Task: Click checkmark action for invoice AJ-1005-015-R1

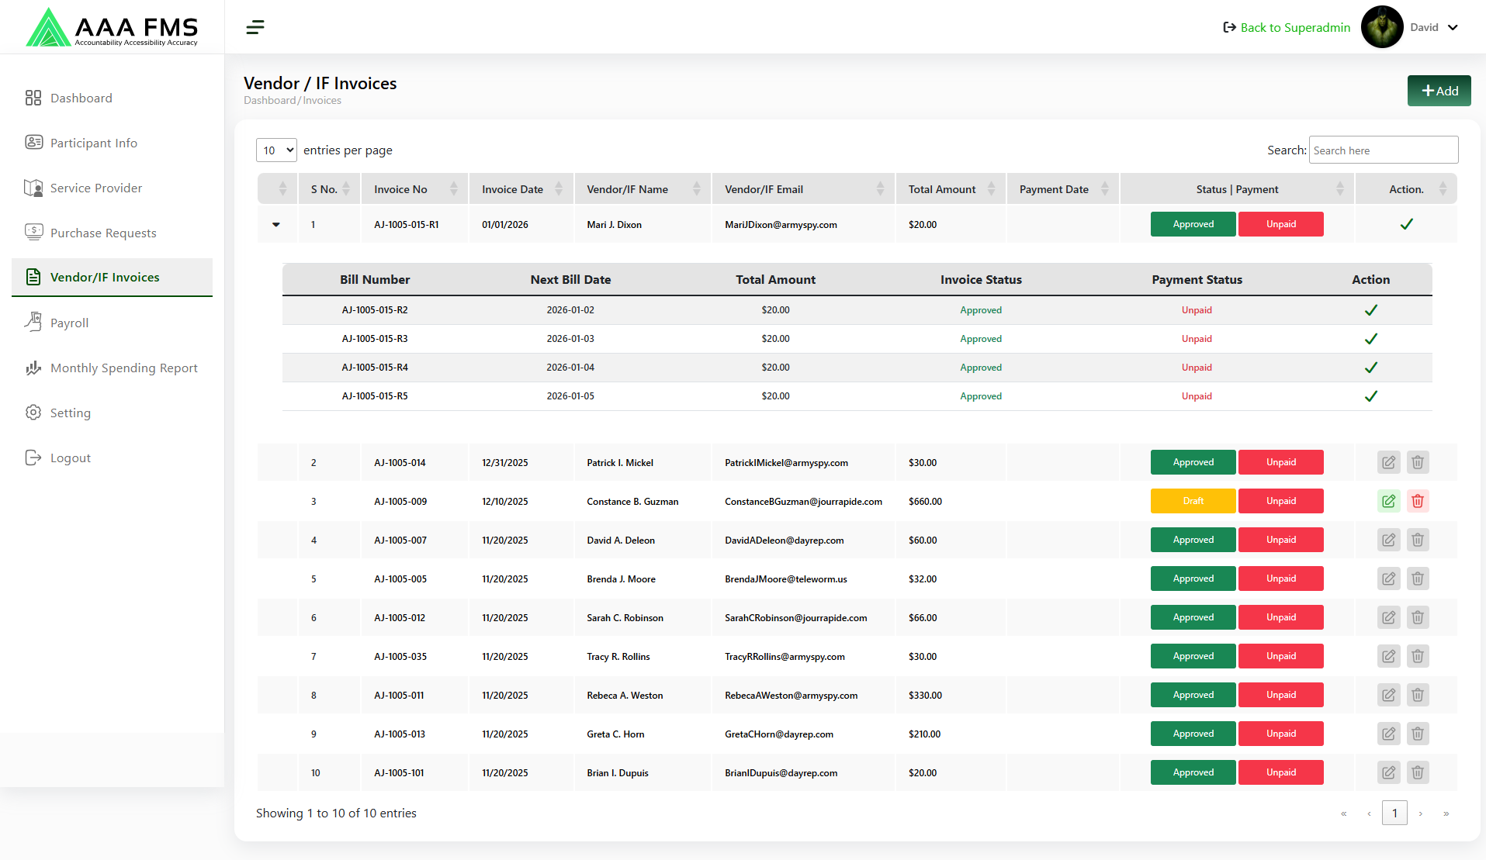Action: click(1405, 225)
